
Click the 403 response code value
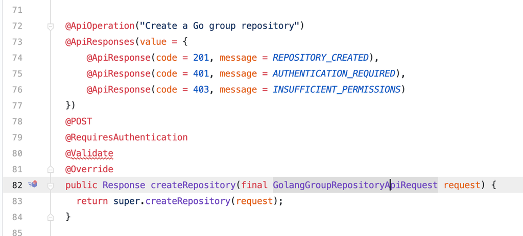pos(201,90)
